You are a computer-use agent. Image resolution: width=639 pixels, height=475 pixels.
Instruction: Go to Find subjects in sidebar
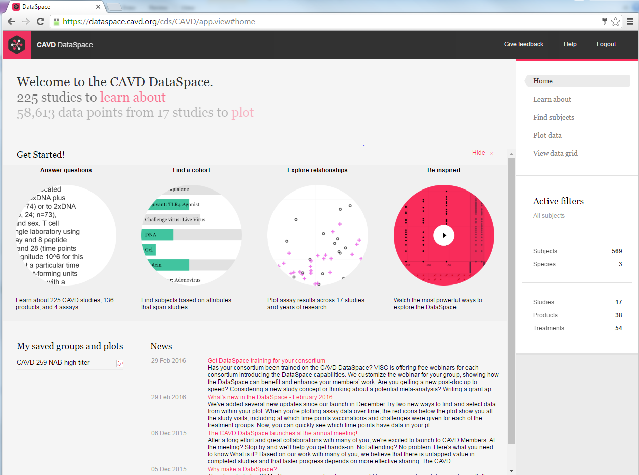point(554,117)
